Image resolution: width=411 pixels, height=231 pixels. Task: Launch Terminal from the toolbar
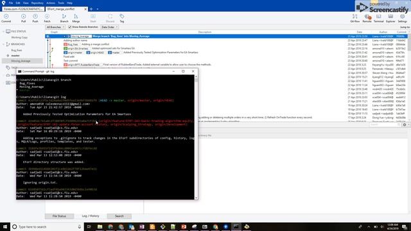(x=378, y=19)
